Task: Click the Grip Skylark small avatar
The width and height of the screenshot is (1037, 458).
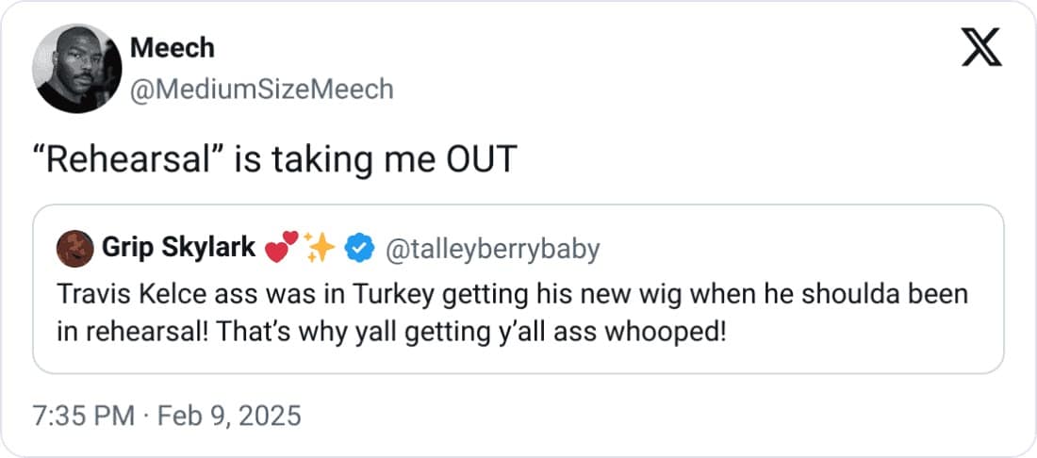Action: (74, 248)
